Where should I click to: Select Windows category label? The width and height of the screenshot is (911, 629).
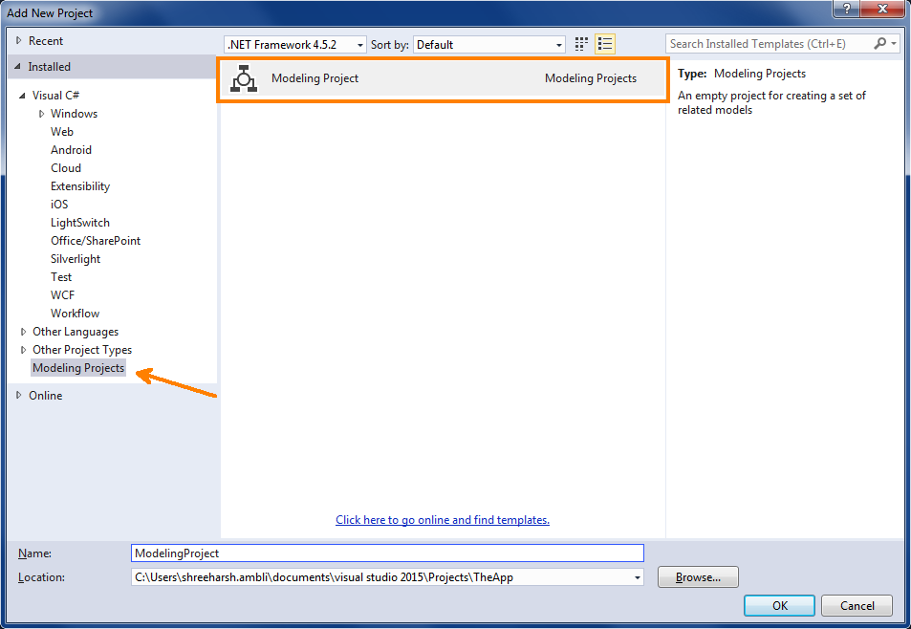pos(74,114)
